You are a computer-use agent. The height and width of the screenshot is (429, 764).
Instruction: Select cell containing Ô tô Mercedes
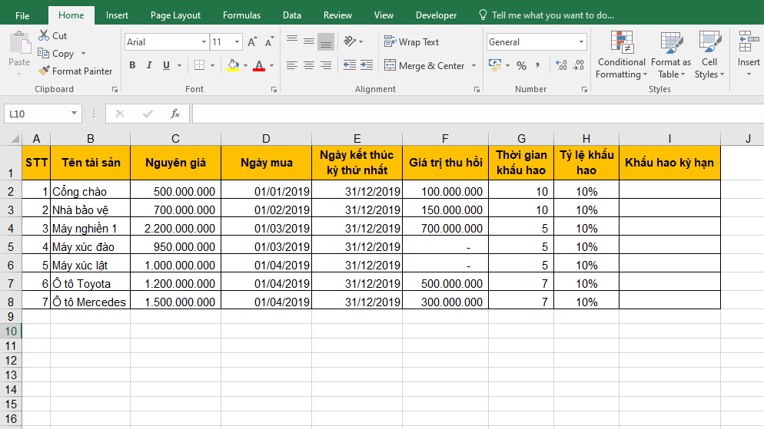(89, 302)
